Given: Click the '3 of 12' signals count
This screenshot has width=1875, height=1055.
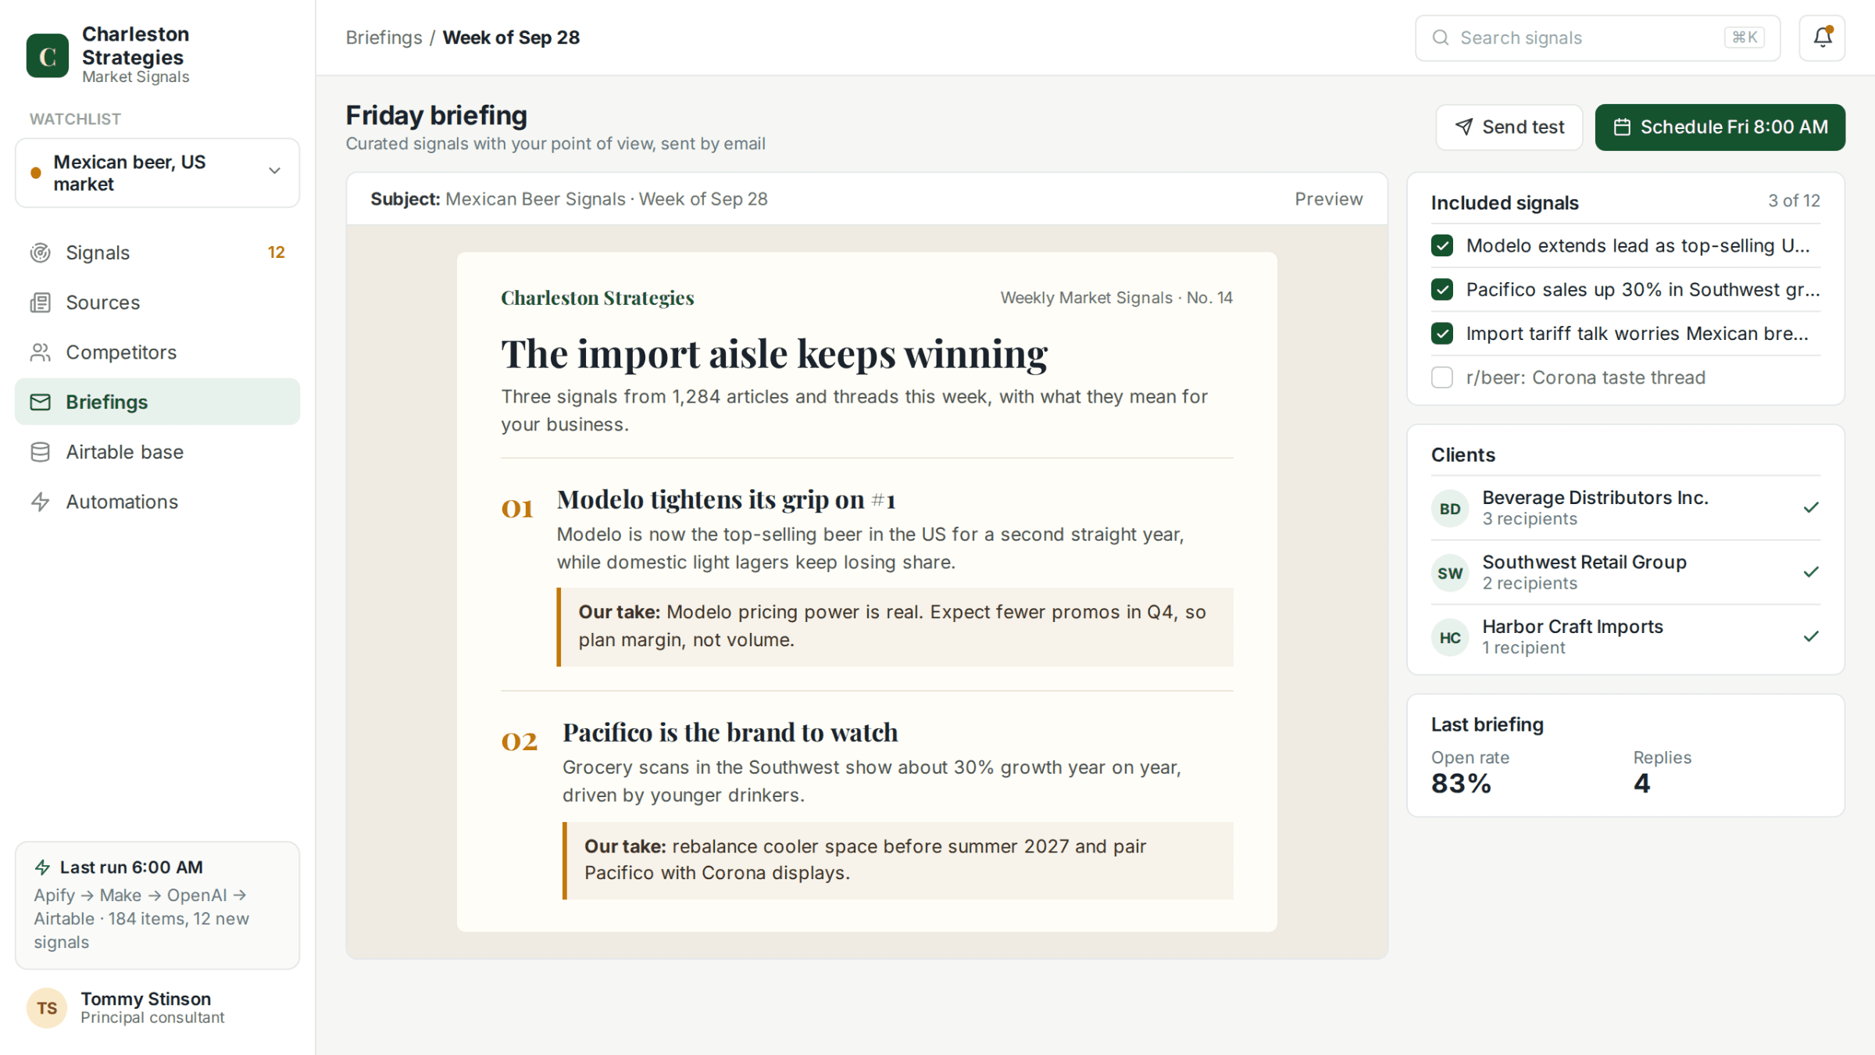Looking at the screenshot, I should [1794, 201].
